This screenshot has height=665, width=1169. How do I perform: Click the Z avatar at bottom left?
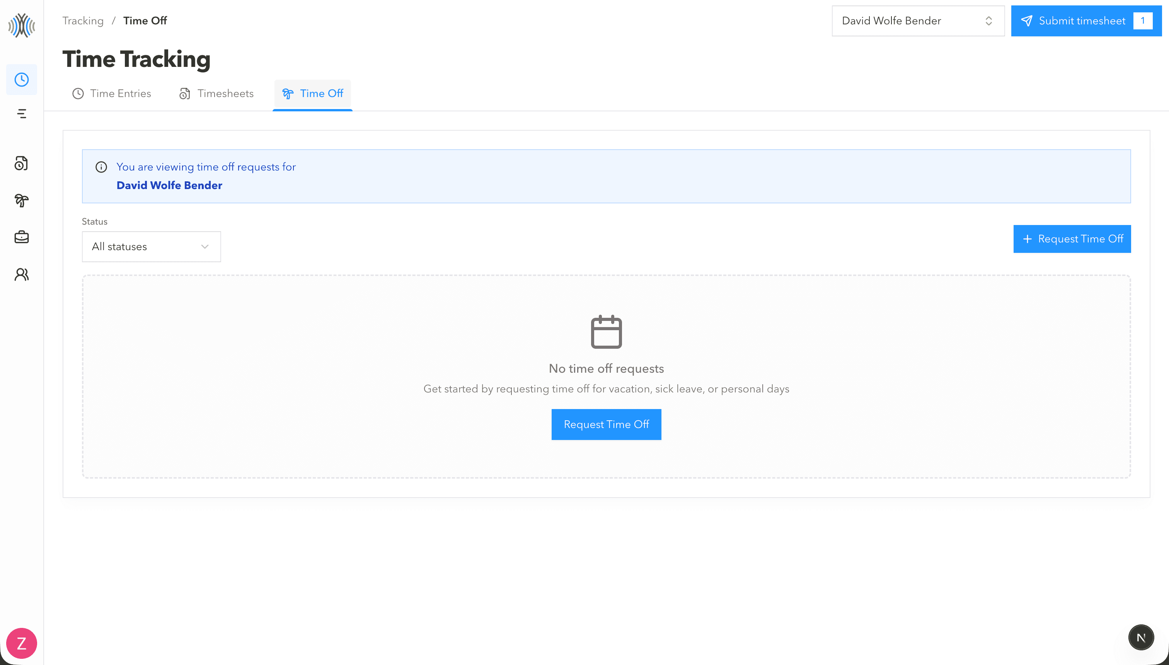[x=21, y=643]
